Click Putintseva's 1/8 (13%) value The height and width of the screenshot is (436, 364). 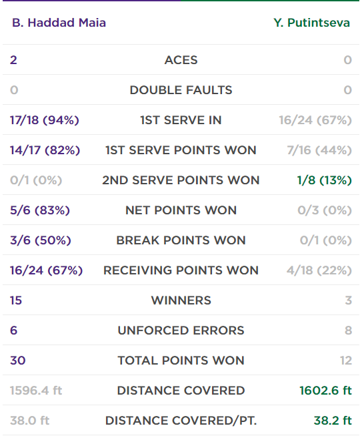(x=324, y=180)
